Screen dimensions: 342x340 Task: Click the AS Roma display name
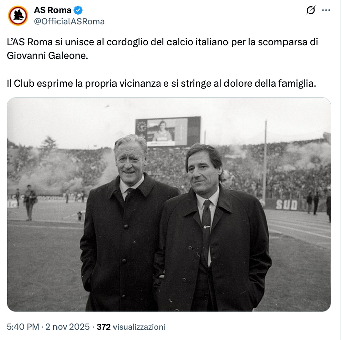click(x=52, y=10)
